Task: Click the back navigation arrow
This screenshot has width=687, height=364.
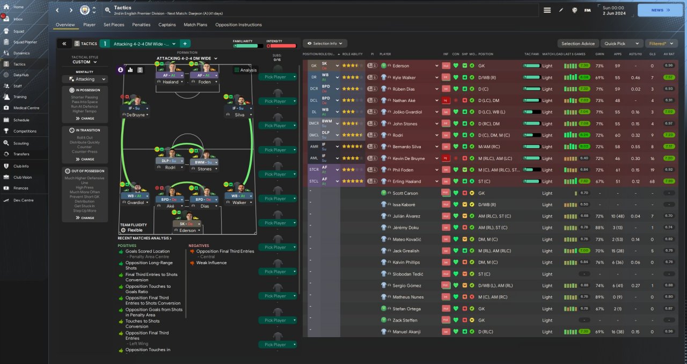Action: point(58,10)
